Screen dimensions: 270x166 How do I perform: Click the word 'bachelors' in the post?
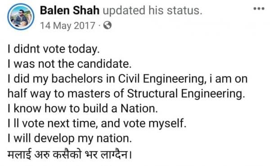point(77,79)
